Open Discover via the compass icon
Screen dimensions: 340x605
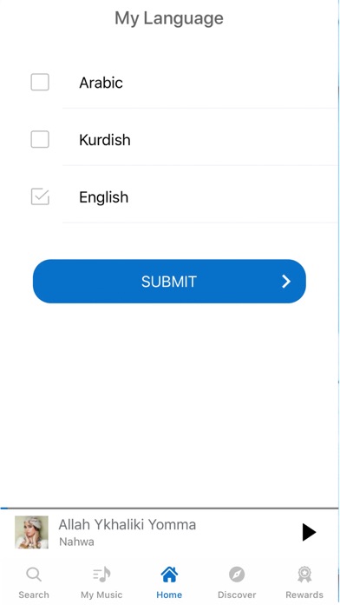point(237,575)
